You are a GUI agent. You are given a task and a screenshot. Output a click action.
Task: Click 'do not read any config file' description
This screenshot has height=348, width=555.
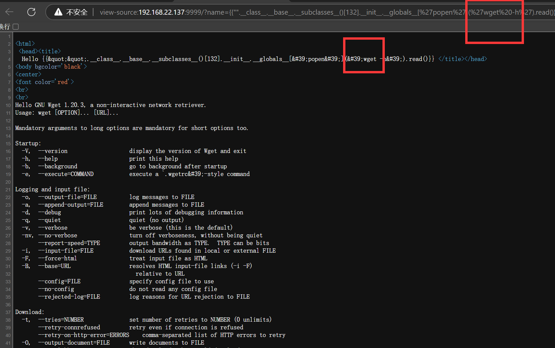pyautogui.click(x=173, y=289)
